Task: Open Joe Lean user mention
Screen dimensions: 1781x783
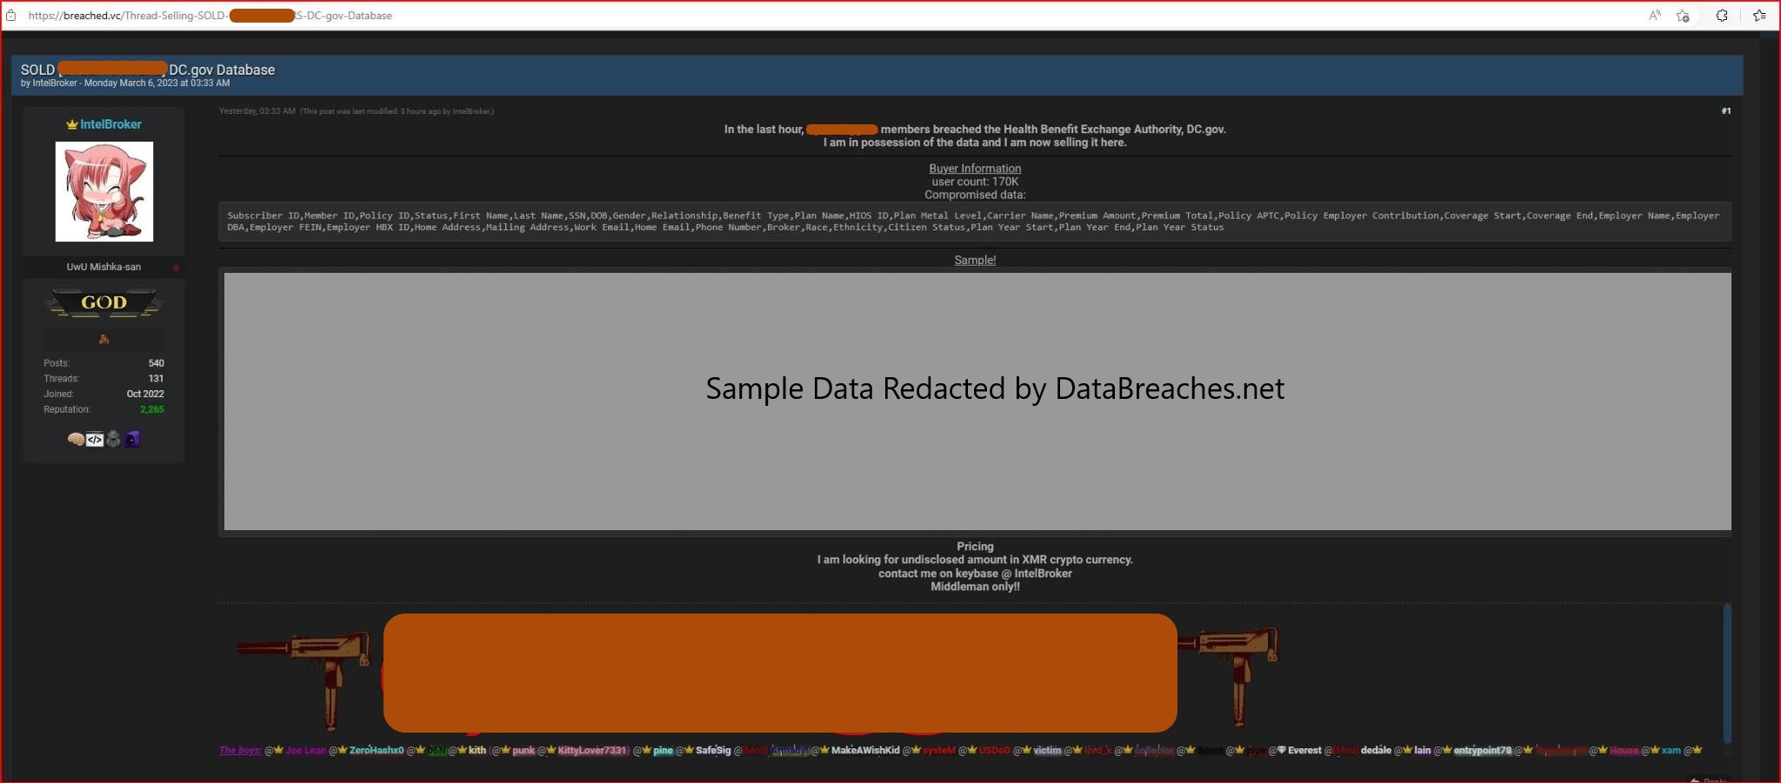Action: point(305,751)
